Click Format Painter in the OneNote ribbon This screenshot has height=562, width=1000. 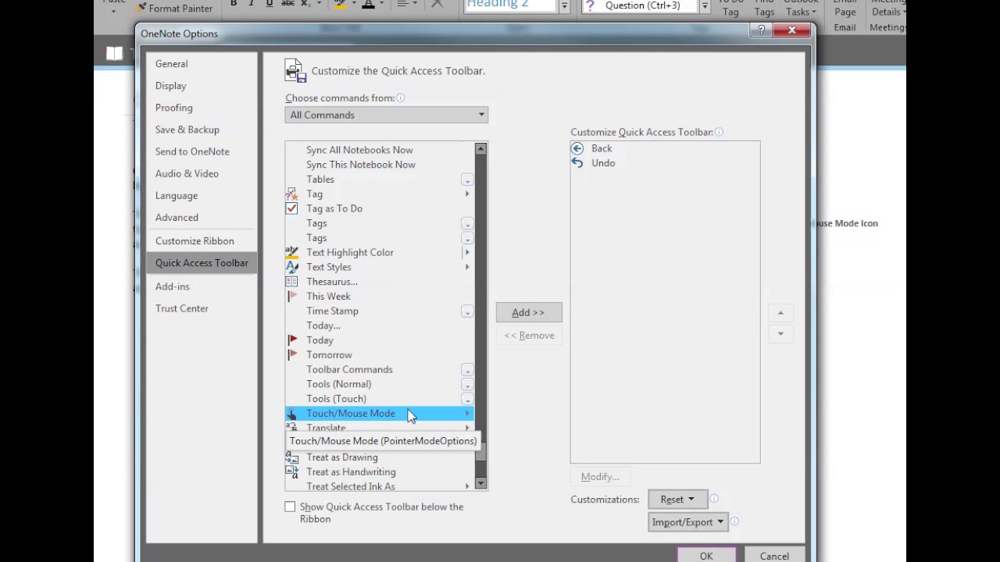coord(175,9)
